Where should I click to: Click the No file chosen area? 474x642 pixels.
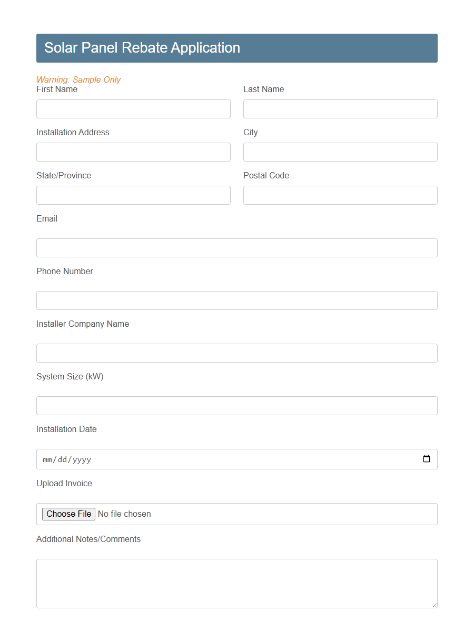pyautogui.click(x=124, y=514)
